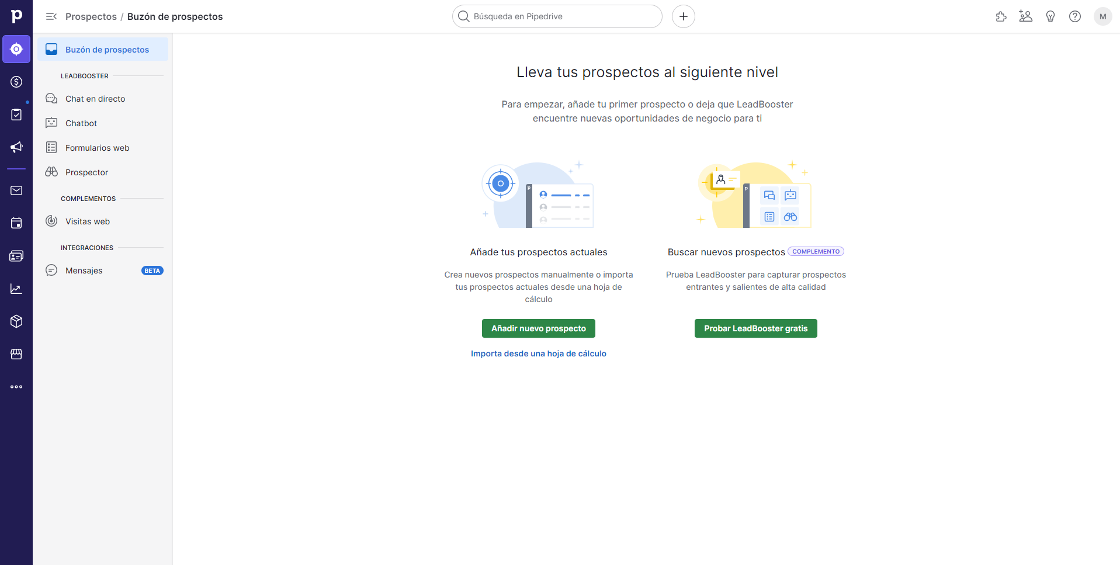Image resolution: width=1120 pixels, height=565 pixels.
Task: Open Campaigns with the megaphone icon
Action: point(16,147)
